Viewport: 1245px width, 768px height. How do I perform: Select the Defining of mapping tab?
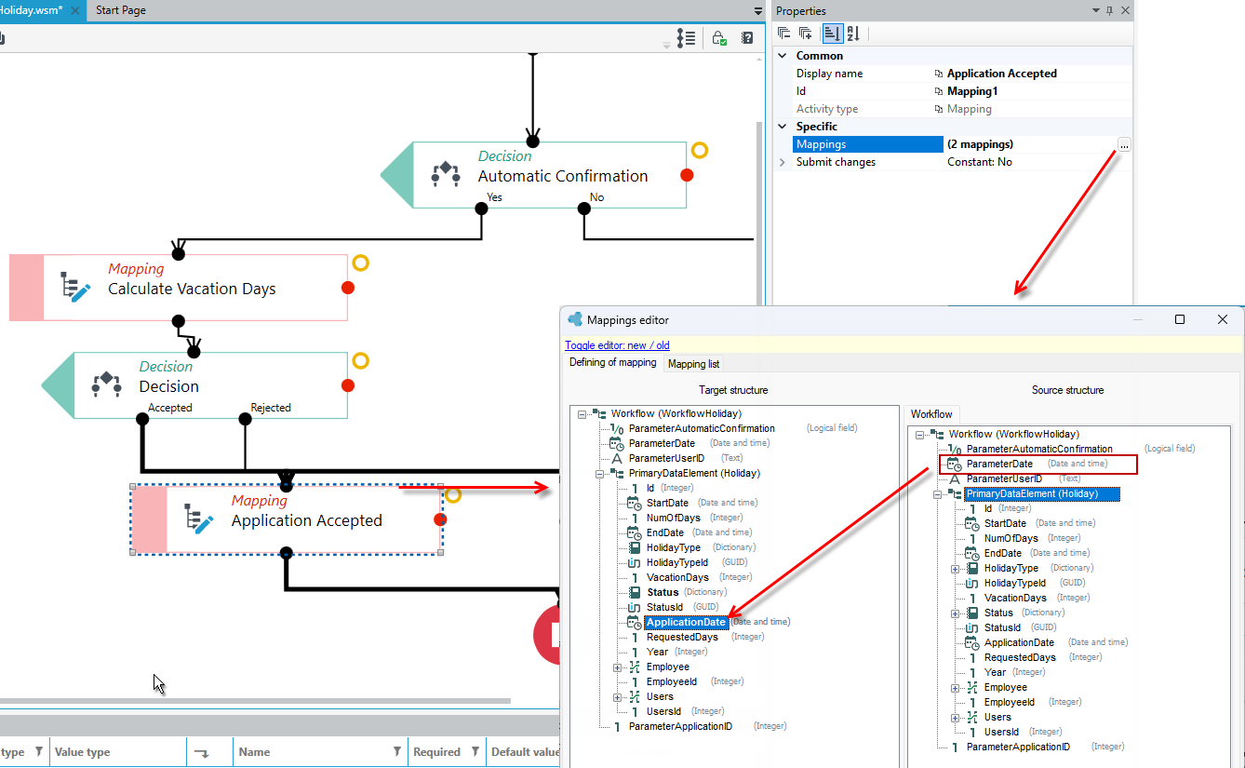[x=613, y=363]
